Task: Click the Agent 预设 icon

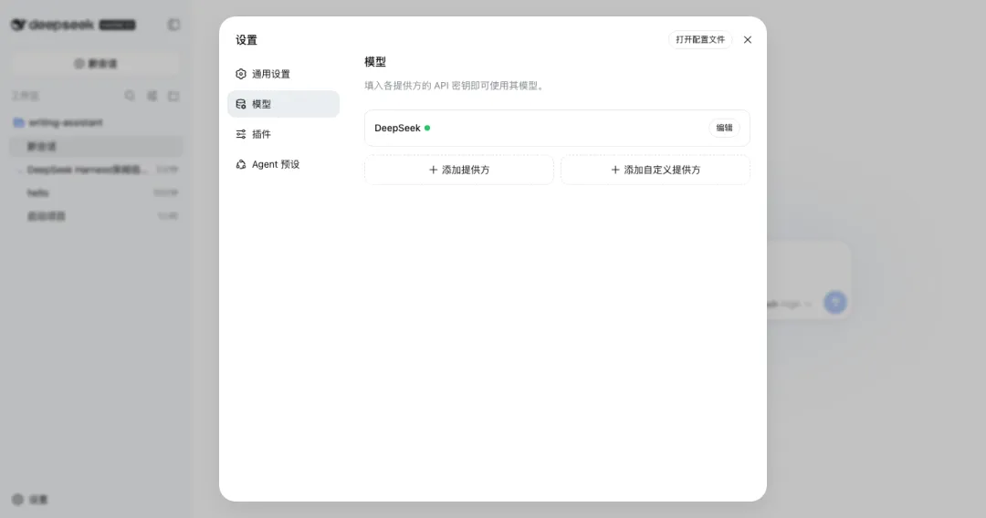Action: pyautogui.click(x=241, y=164)
